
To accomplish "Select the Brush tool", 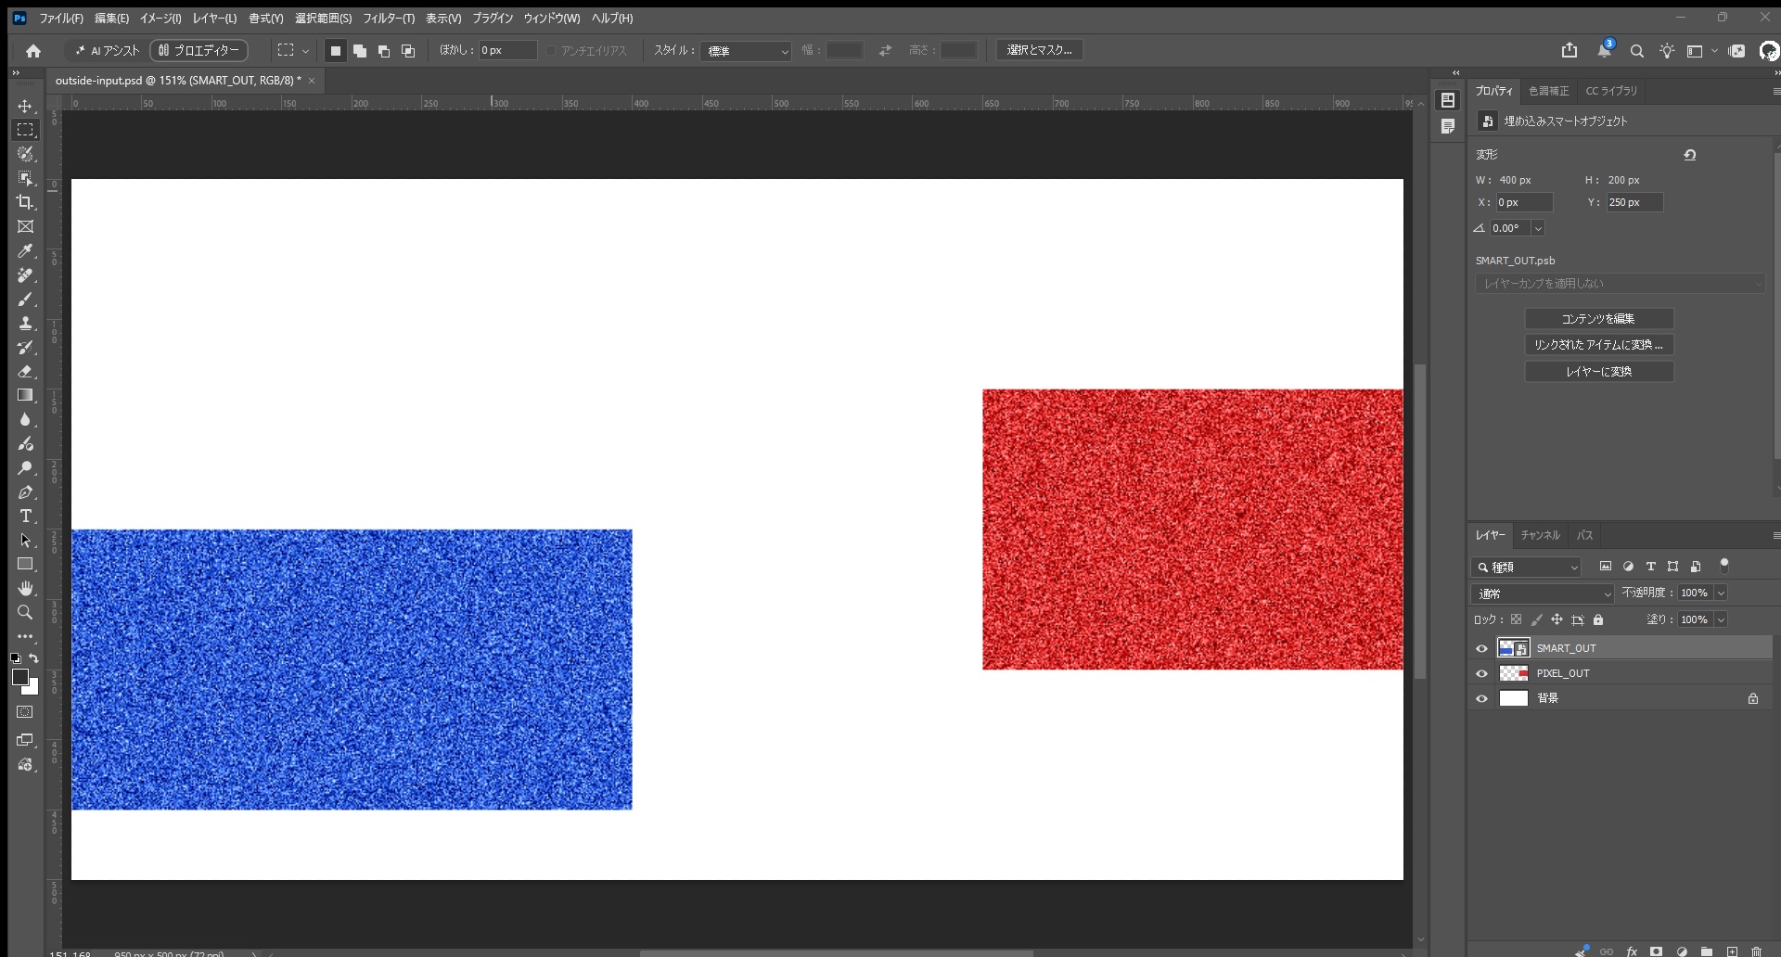I will click(25, 299).
